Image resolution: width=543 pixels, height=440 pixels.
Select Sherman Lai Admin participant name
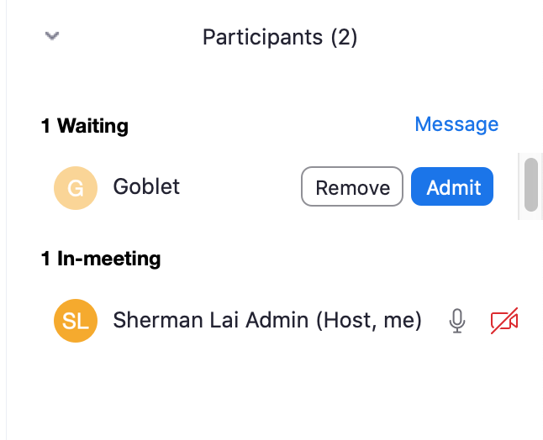(x=210, y=320)
